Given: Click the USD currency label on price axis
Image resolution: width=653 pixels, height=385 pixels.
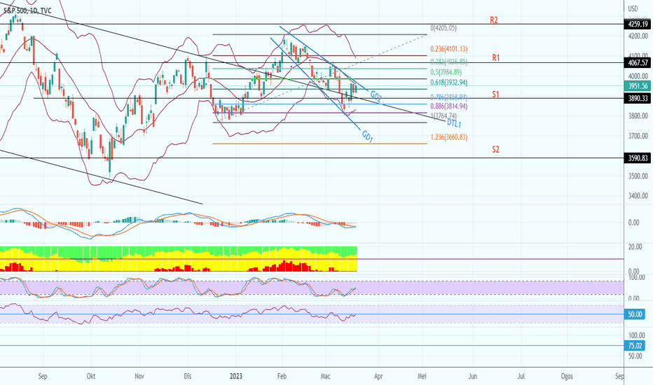Looking at the screenshot, I should [633, 8].
